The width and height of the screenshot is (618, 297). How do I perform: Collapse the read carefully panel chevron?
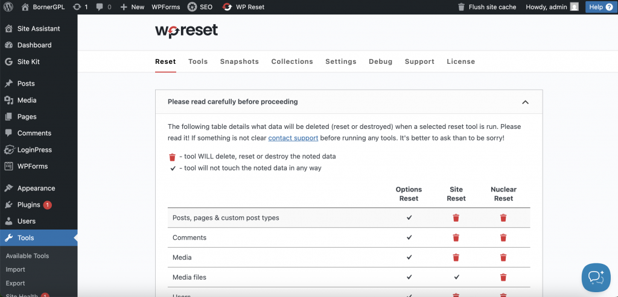click(525, 102)
